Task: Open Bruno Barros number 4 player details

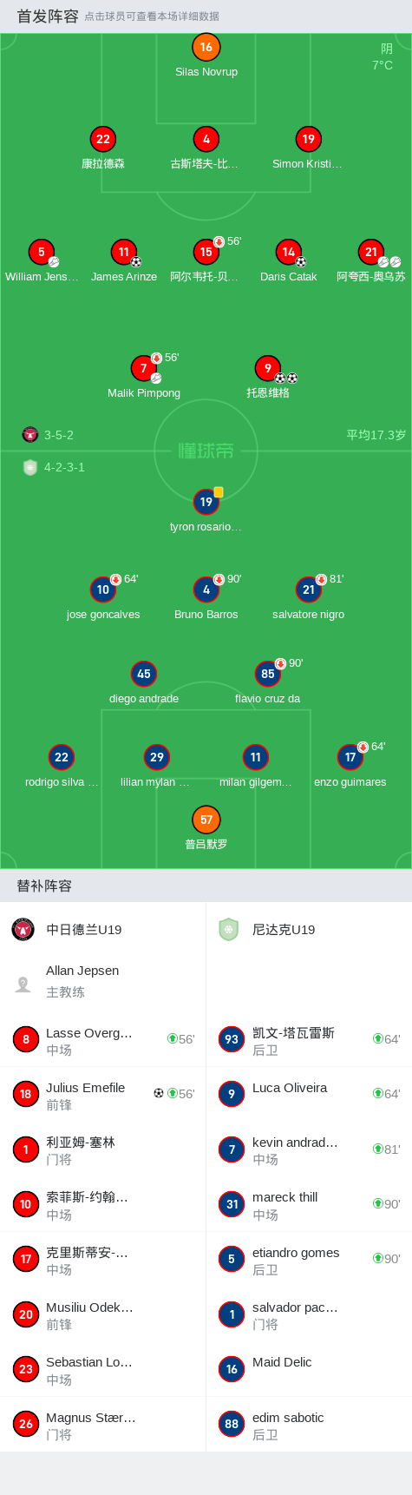Action: [x=206, y=589]
